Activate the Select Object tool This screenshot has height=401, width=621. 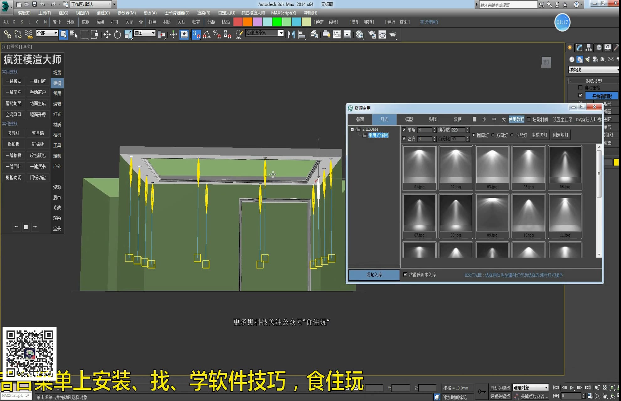(64, 34)
